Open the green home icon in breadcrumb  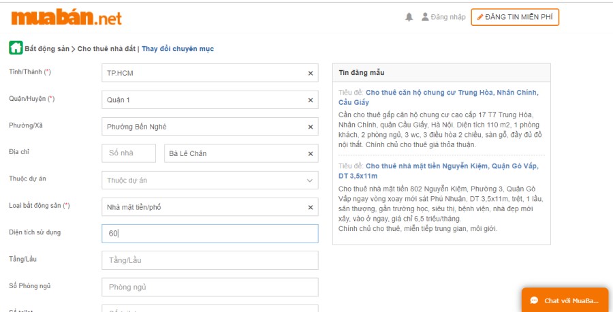pos(16,48)
